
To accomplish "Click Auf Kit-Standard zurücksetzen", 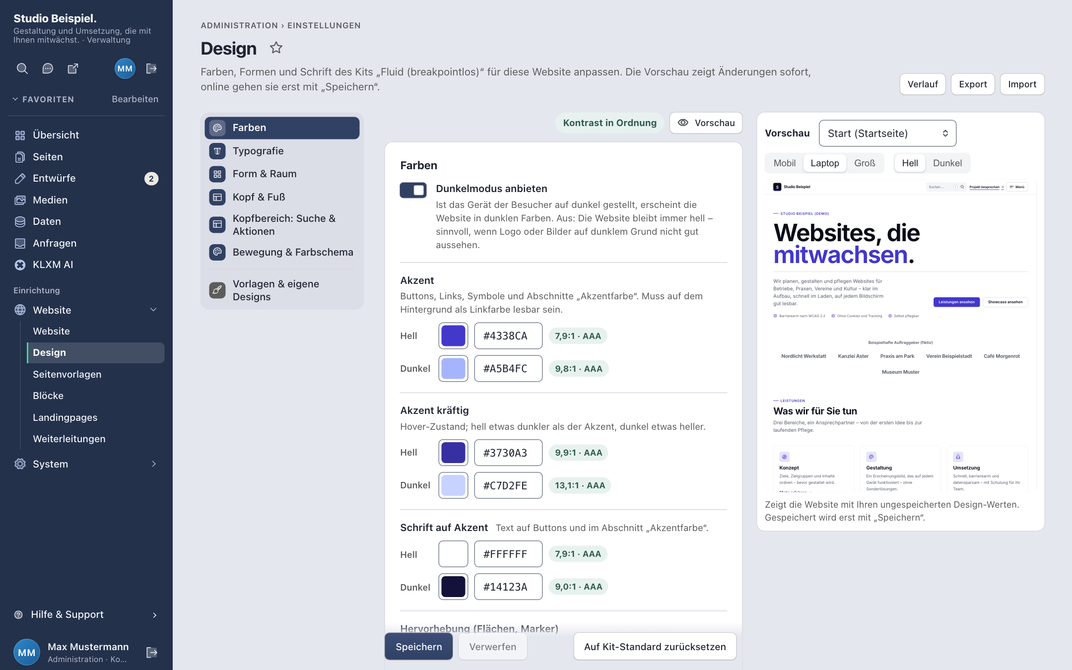I will 655,646.
